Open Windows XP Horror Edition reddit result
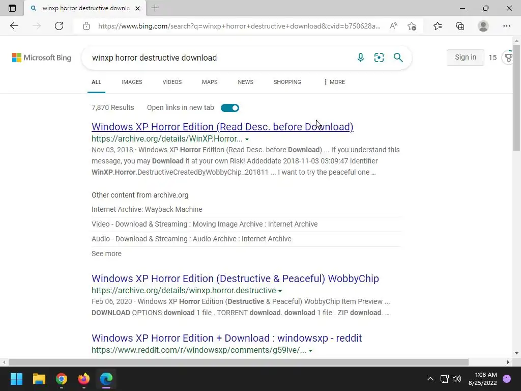Viewport: 521px width, 391px height. [226, 338]
